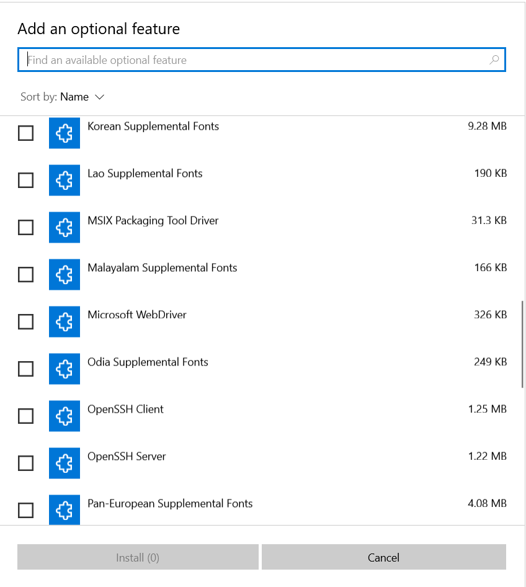Tick the Pan-European Supplemental Fonts checkbox

click(x=26, y=510)
